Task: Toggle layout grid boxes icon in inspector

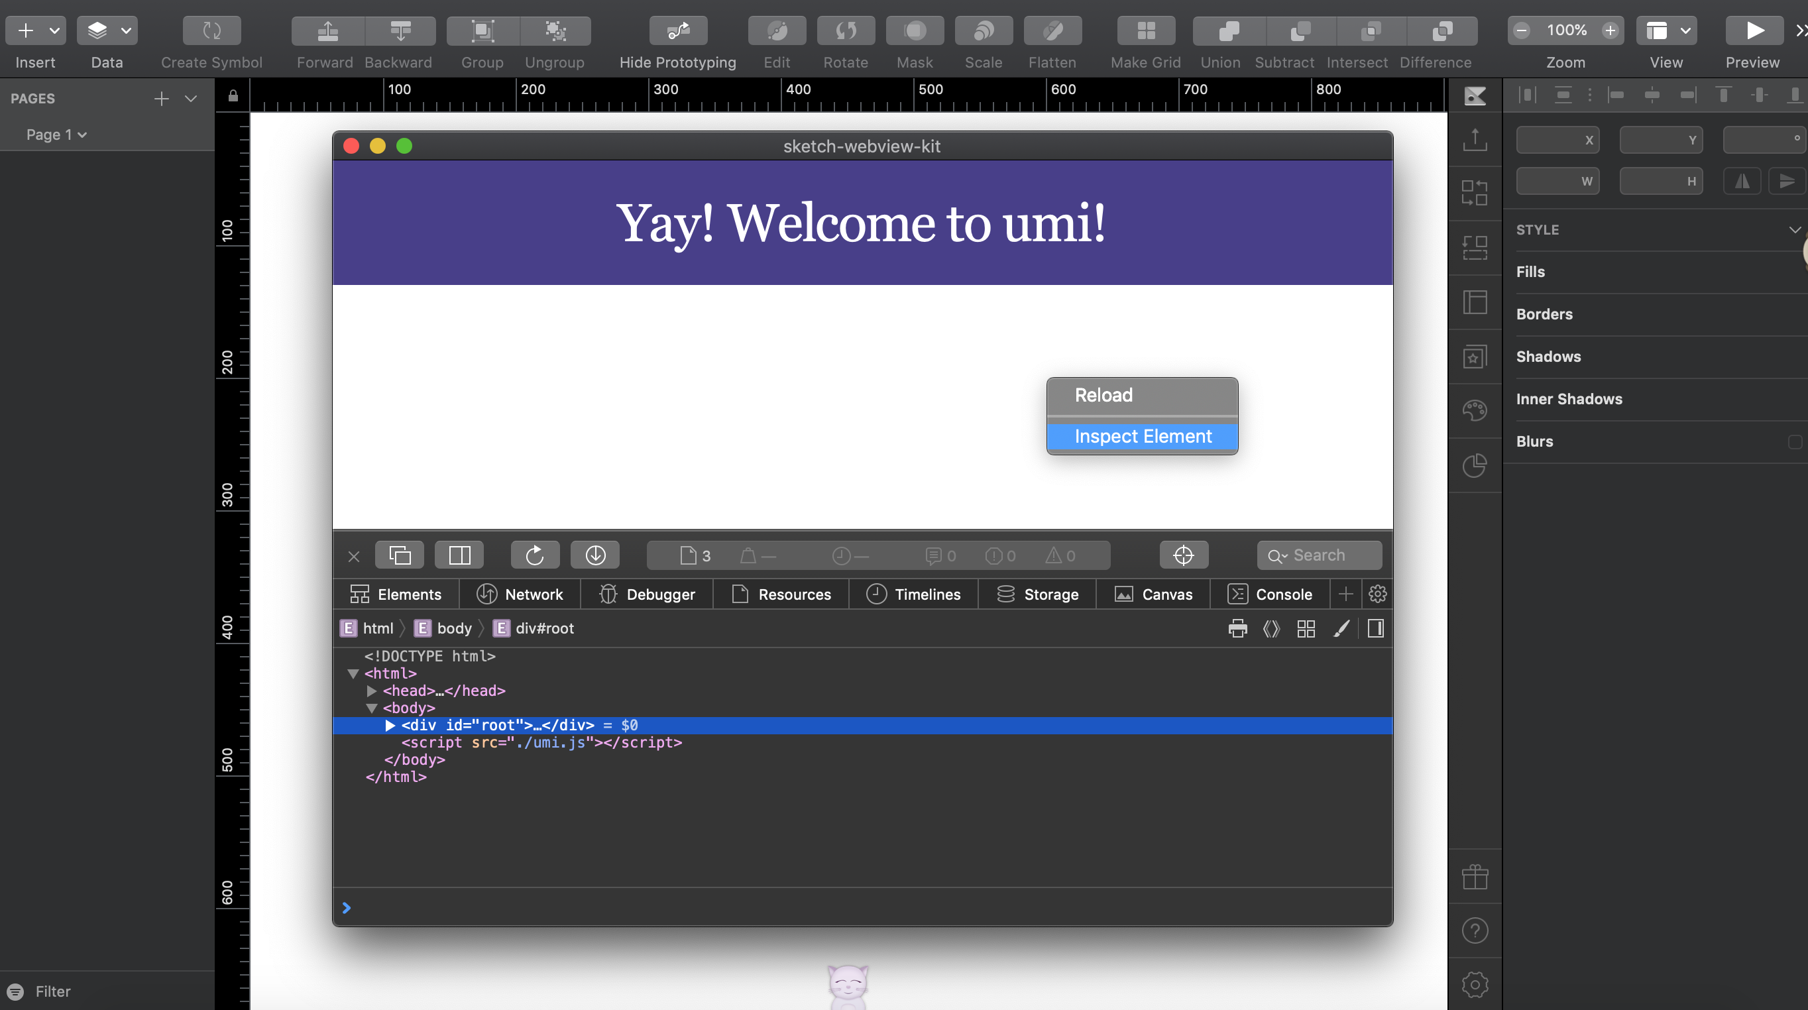Action: (x=1306, y=628)
